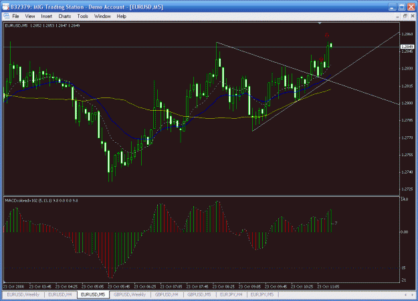Screen dimensions: 418x301
Task: Switch to the GBPUSD,H4 chart tab
Action: click(167, 294)
